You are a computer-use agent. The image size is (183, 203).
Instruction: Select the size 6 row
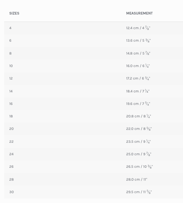point(93,41)
